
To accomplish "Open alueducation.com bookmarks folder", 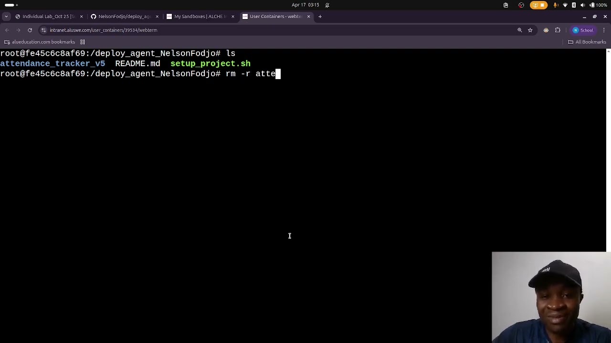I will click(x=40, y=42).
